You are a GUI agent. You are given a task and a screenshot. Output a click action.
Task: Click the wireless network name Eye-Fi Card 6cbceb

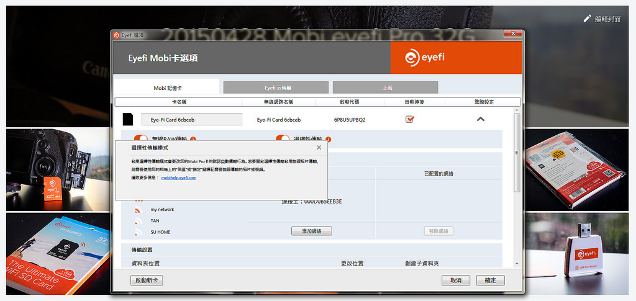(279, 120)
